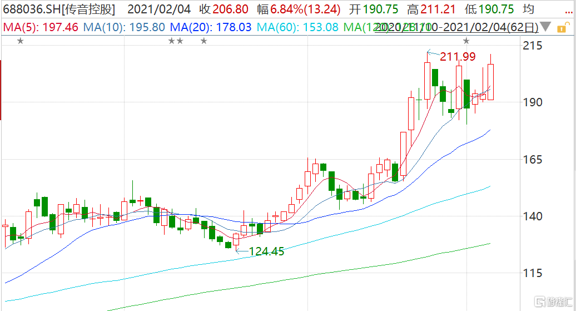Click the low price 低 190.75
This screenshot has height=311, width=576.
coord(489,9)
